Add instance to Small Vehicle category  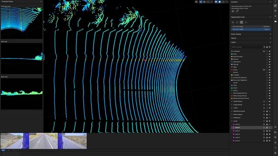[264, 101]
